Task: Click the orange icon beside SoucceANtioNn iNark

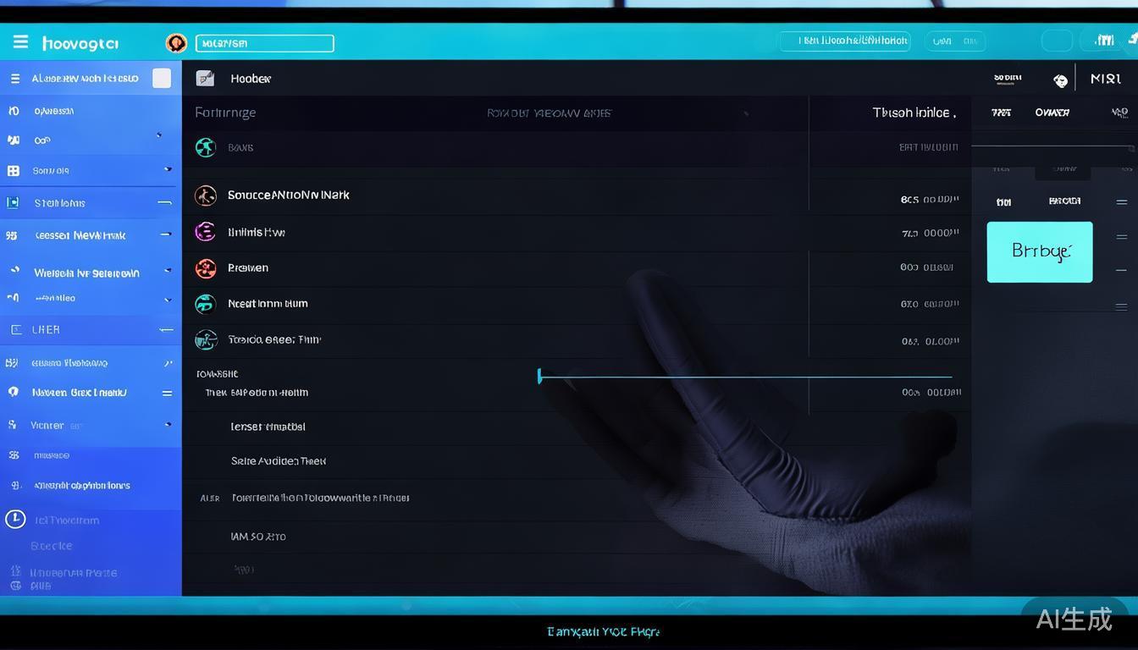Action: pyautogui.click(x=206, y=196)
